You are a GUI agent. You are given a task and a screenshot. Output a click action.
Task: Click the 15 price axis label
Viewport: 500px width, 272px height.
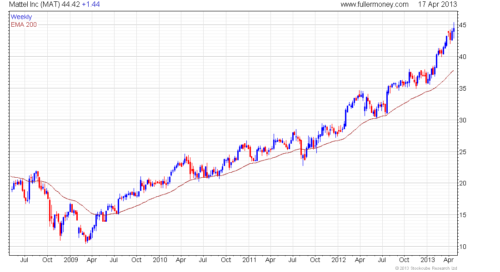463,215
